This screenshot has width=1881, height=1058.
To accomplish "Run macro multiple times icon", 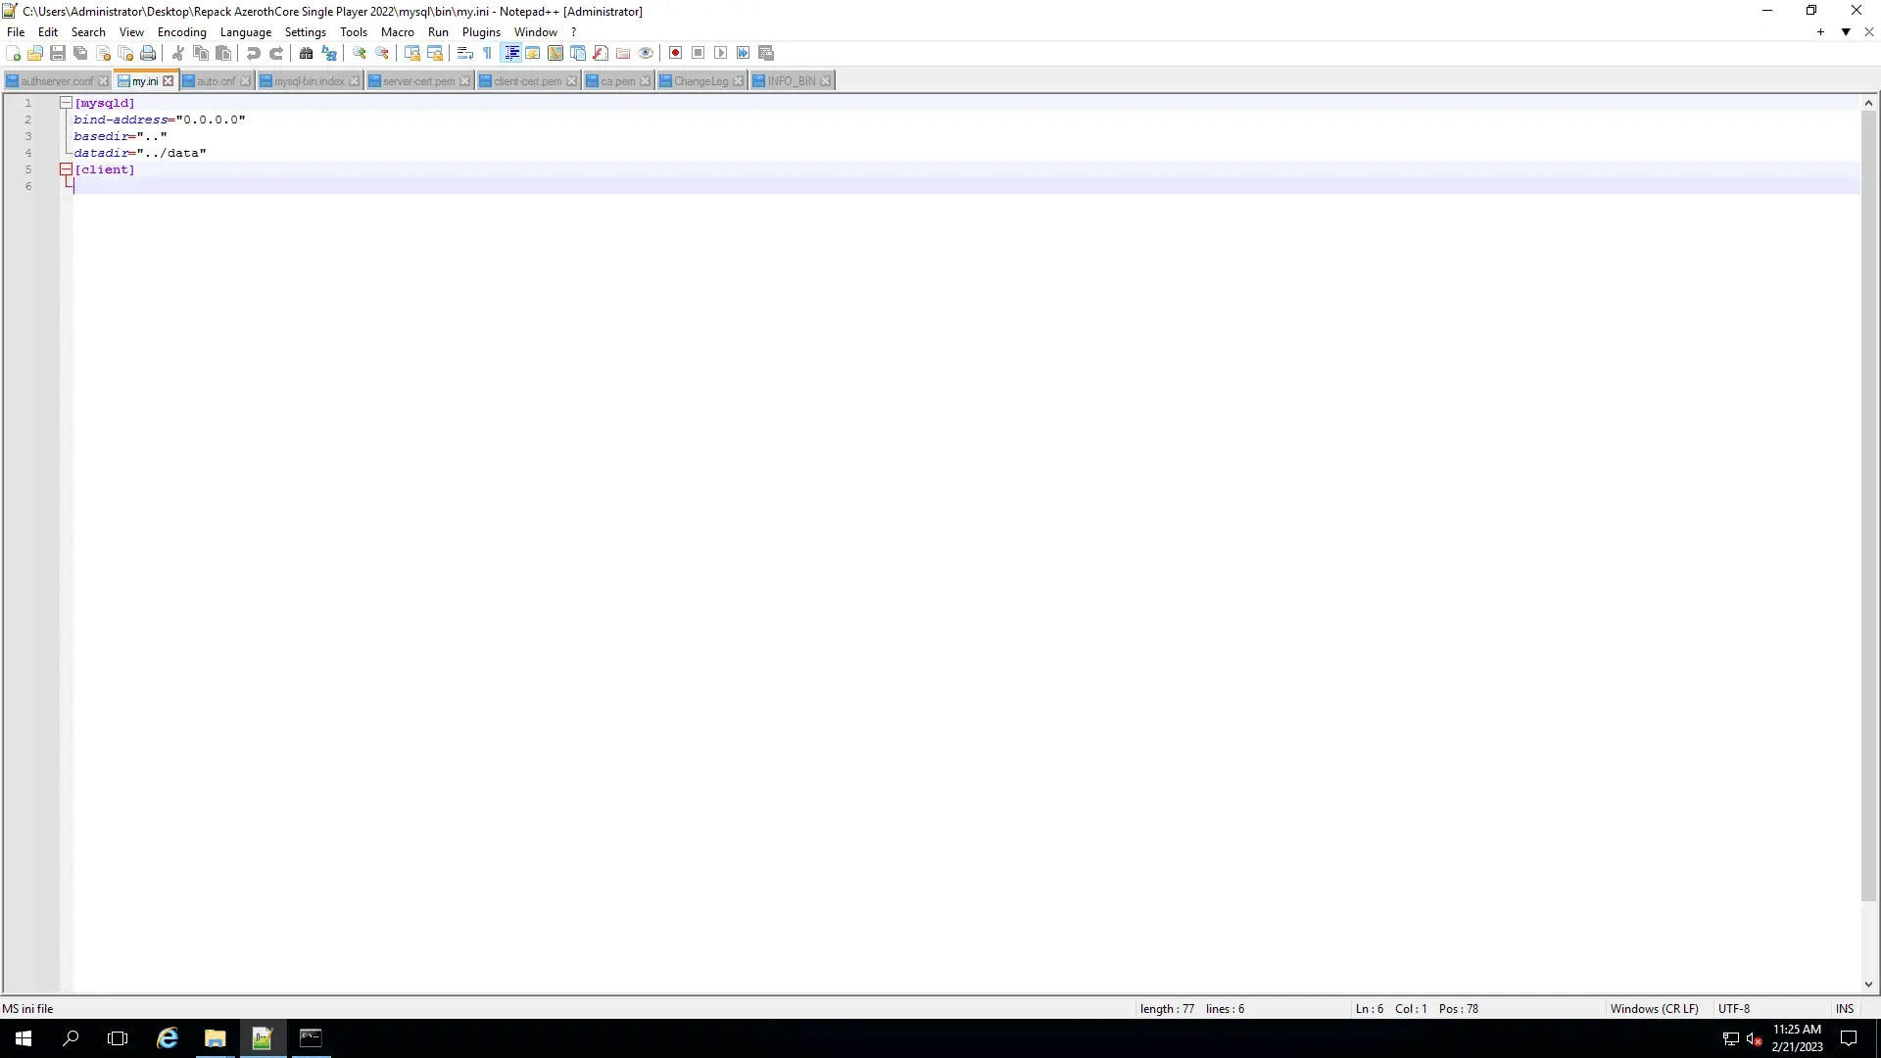I will pyautogui.click(x=744, y=53).
